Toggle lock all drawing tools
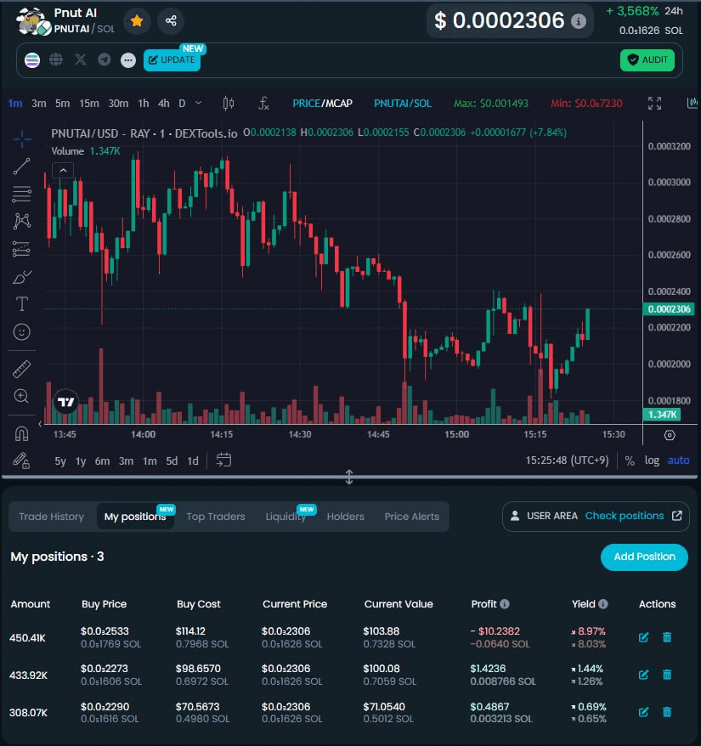This screenshot has width=701, height=746. pyautogui.click(x=22, y=461)
